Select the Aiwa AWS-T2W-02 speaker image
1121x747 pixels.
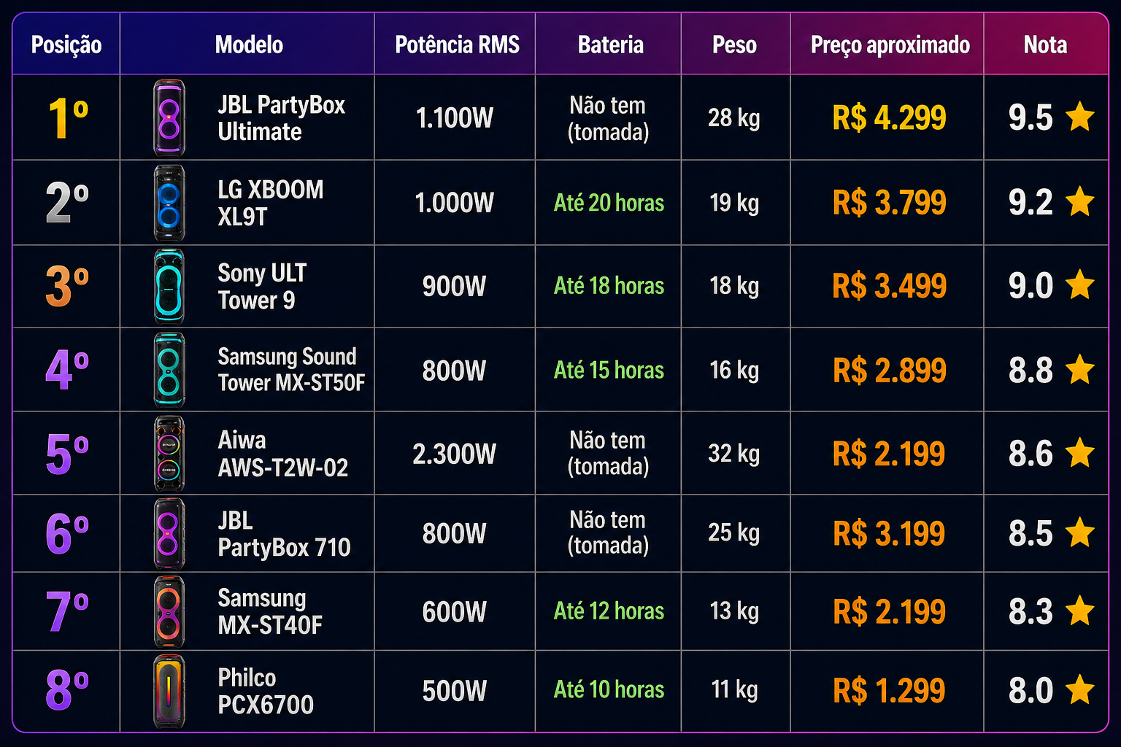pyautogui.click(x=169, y=454)
